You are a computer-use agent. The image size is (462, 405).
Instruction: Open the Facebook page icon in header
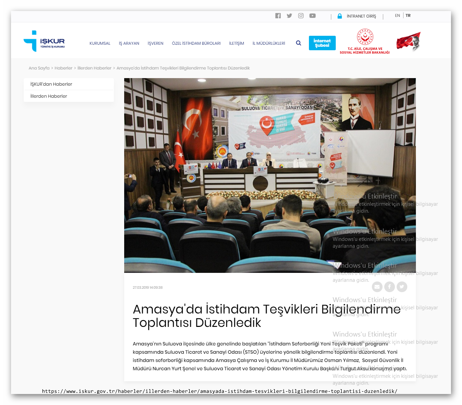[278, 16]
